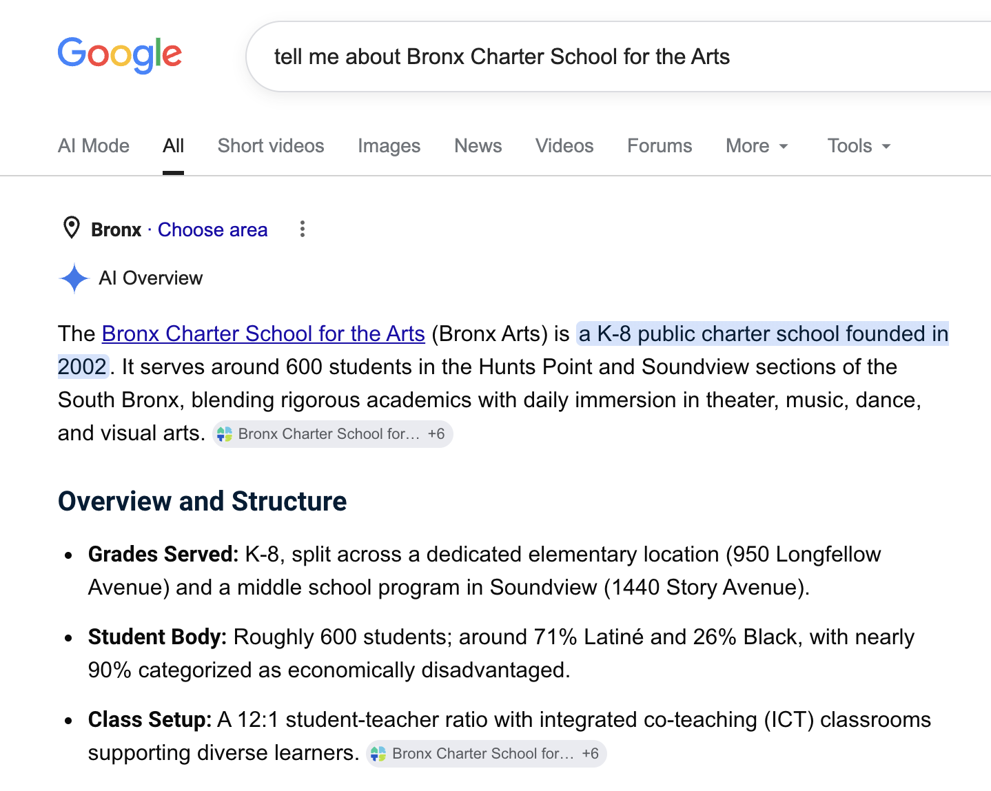Click the 'Class Setup:' bold label
Screen dimensions: 991x791
150,720
